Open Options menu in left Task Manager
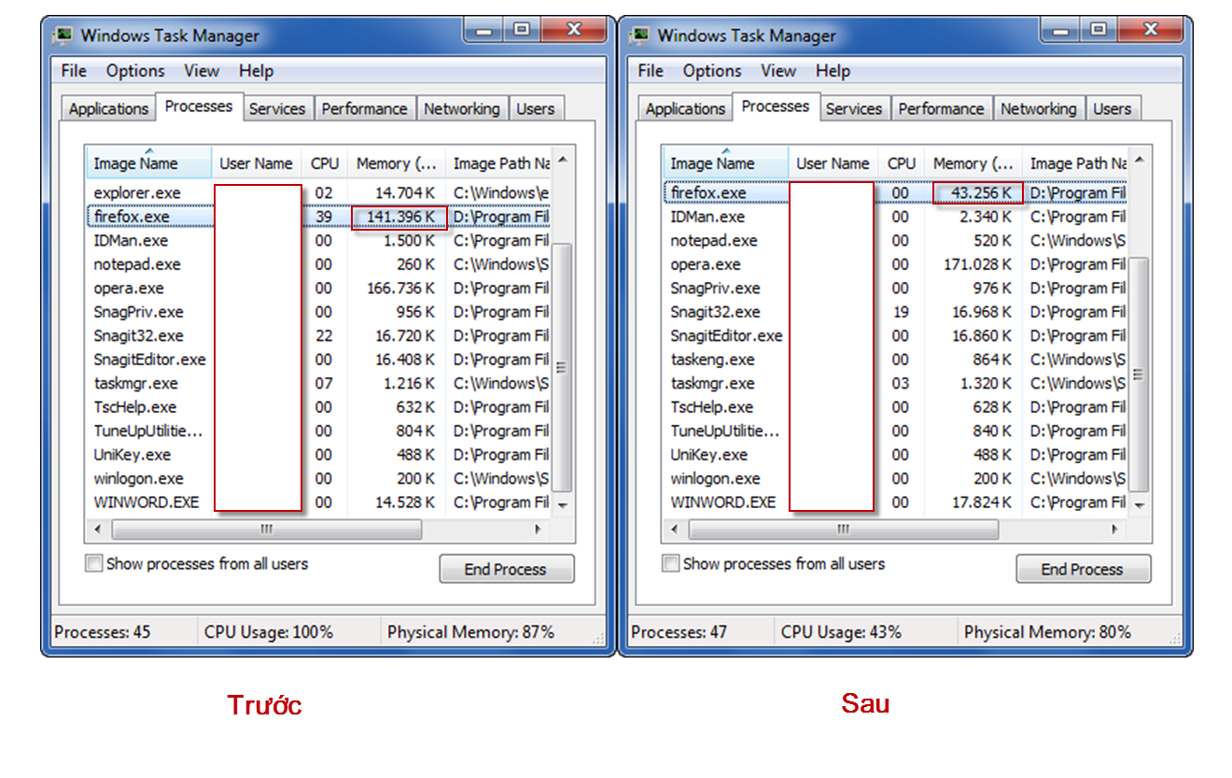This screenshot has height=778, width=1232. (x=135, y=71)
